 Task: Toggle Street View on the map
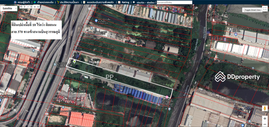tap(253, 10)
